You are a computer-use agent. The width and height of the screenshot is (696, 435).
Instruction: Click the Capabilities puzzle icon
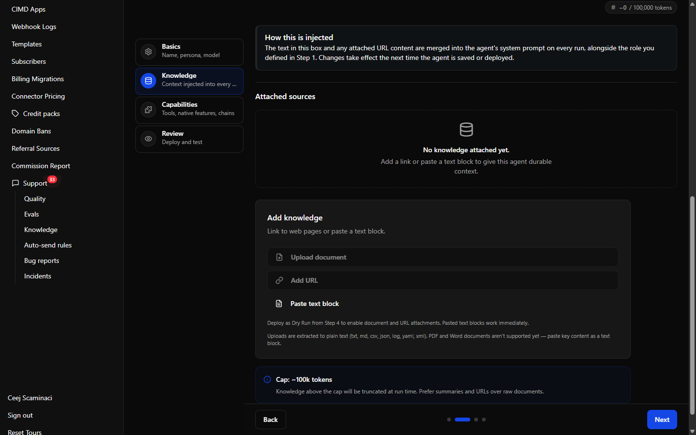point(148,110)
